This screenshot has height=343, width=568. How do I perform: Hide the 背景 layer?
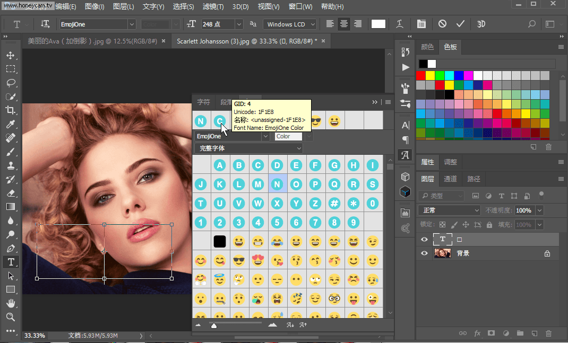tap(423, 253)
